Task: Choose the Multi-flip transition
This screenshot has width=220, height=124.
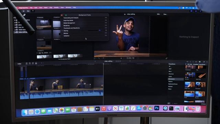Action: (x=201, y=76)
